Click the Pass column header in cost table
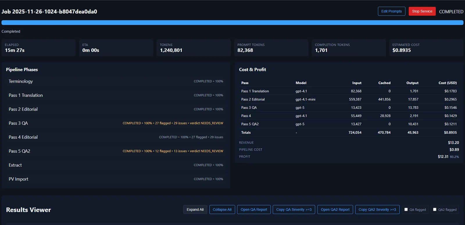The width and height of the screenshot is (465, 225). pos(245,83)
